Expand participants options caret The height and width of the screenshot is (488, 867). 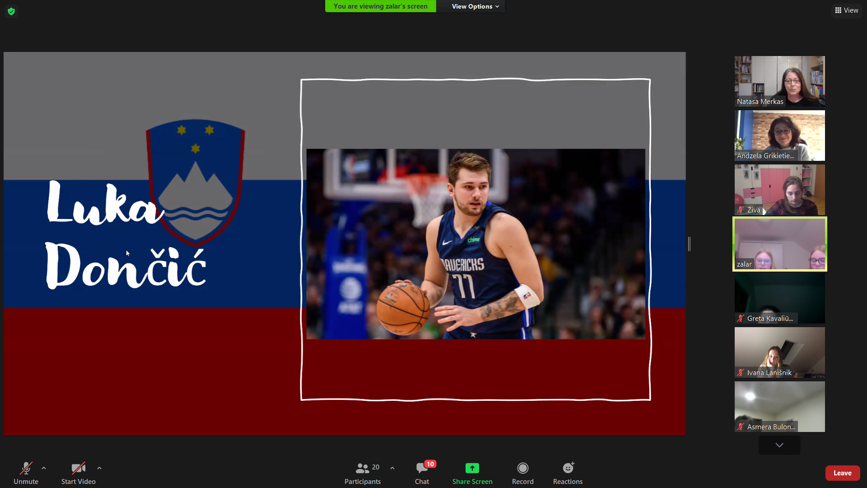pos(392,468)
